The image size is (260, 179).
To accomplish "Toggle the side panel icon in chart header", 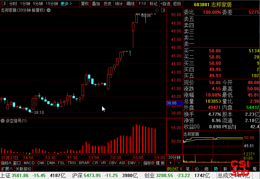I will pyautogui.click(x=163, y=10).
